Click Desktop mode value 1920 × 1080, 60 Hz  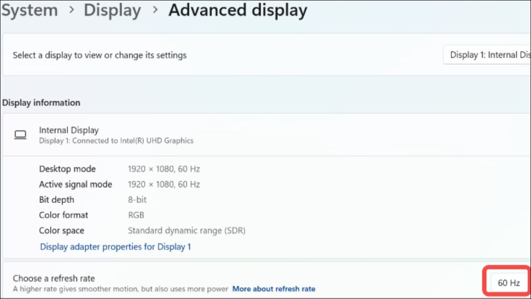(164, 169)
